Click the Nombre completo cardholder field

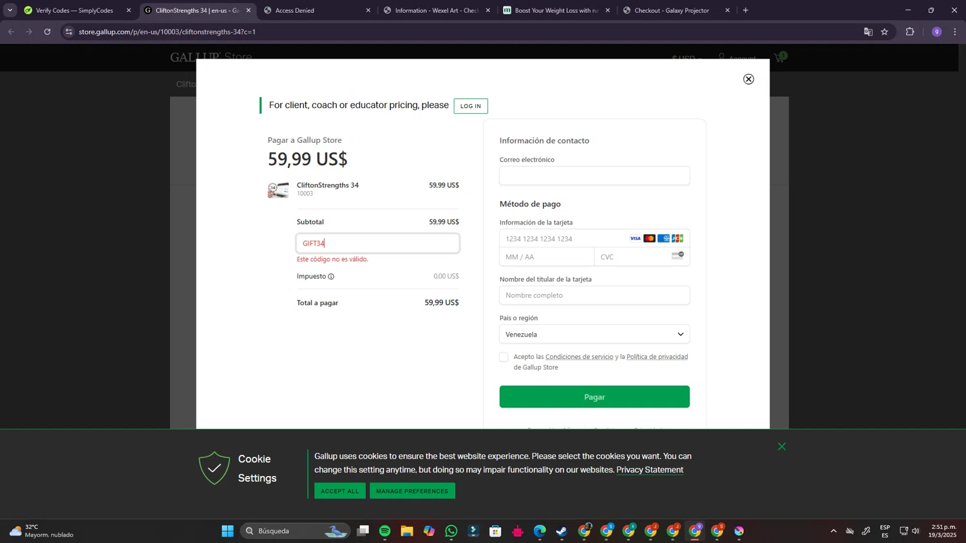(x=594, y=295)
